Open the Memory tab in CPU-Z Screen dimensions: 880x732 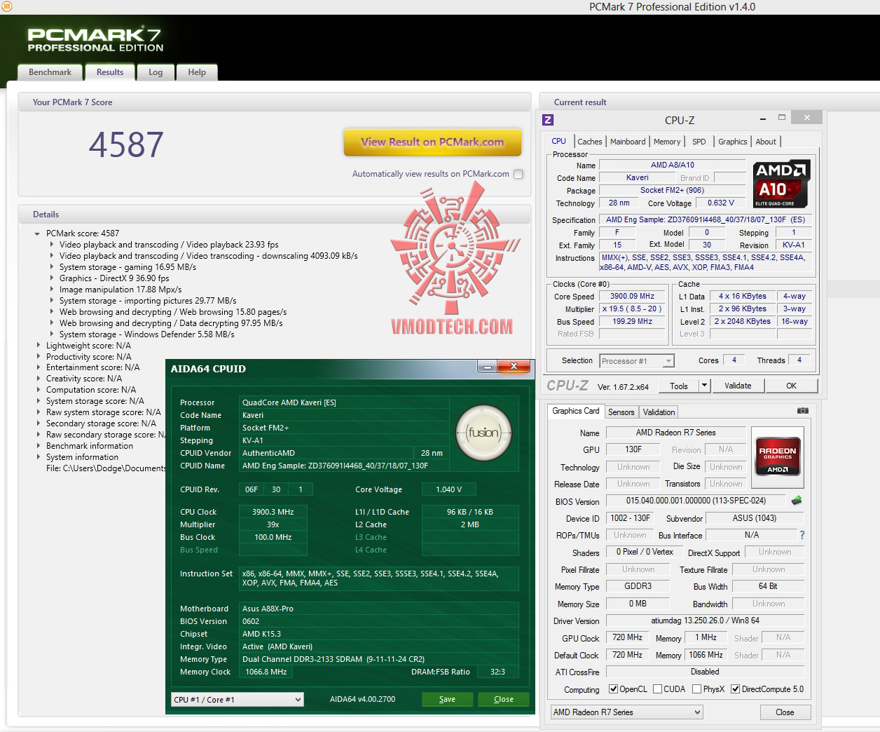(667, 142)
